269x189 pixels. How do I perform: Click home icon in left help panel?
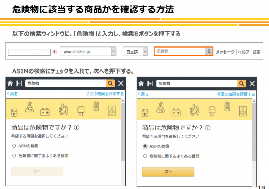coord(10,83)
